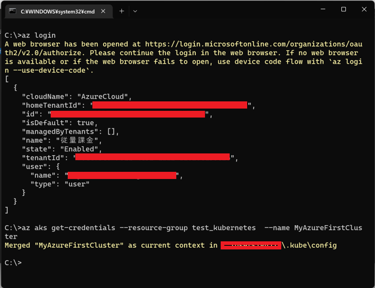Close the cmd tab
This screenshot has height=288, width=375.
[x=103, y=11]
